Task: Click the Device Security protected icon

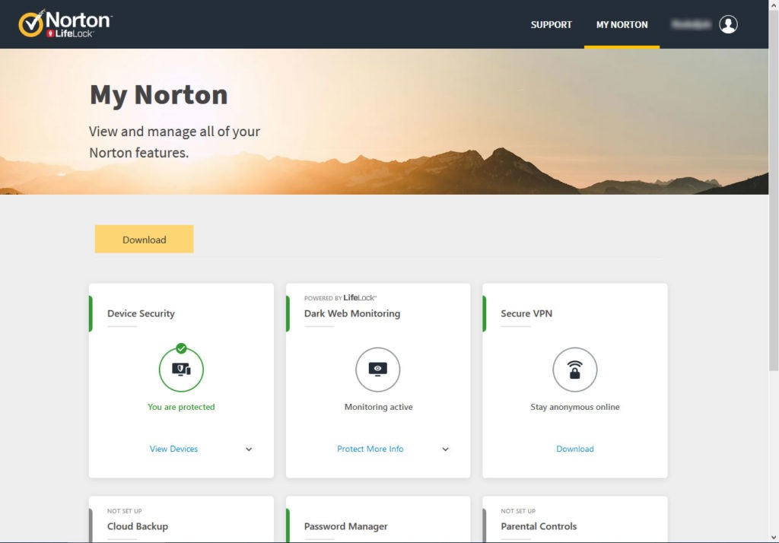Action: pyautogui.click(x=181, y=369)
